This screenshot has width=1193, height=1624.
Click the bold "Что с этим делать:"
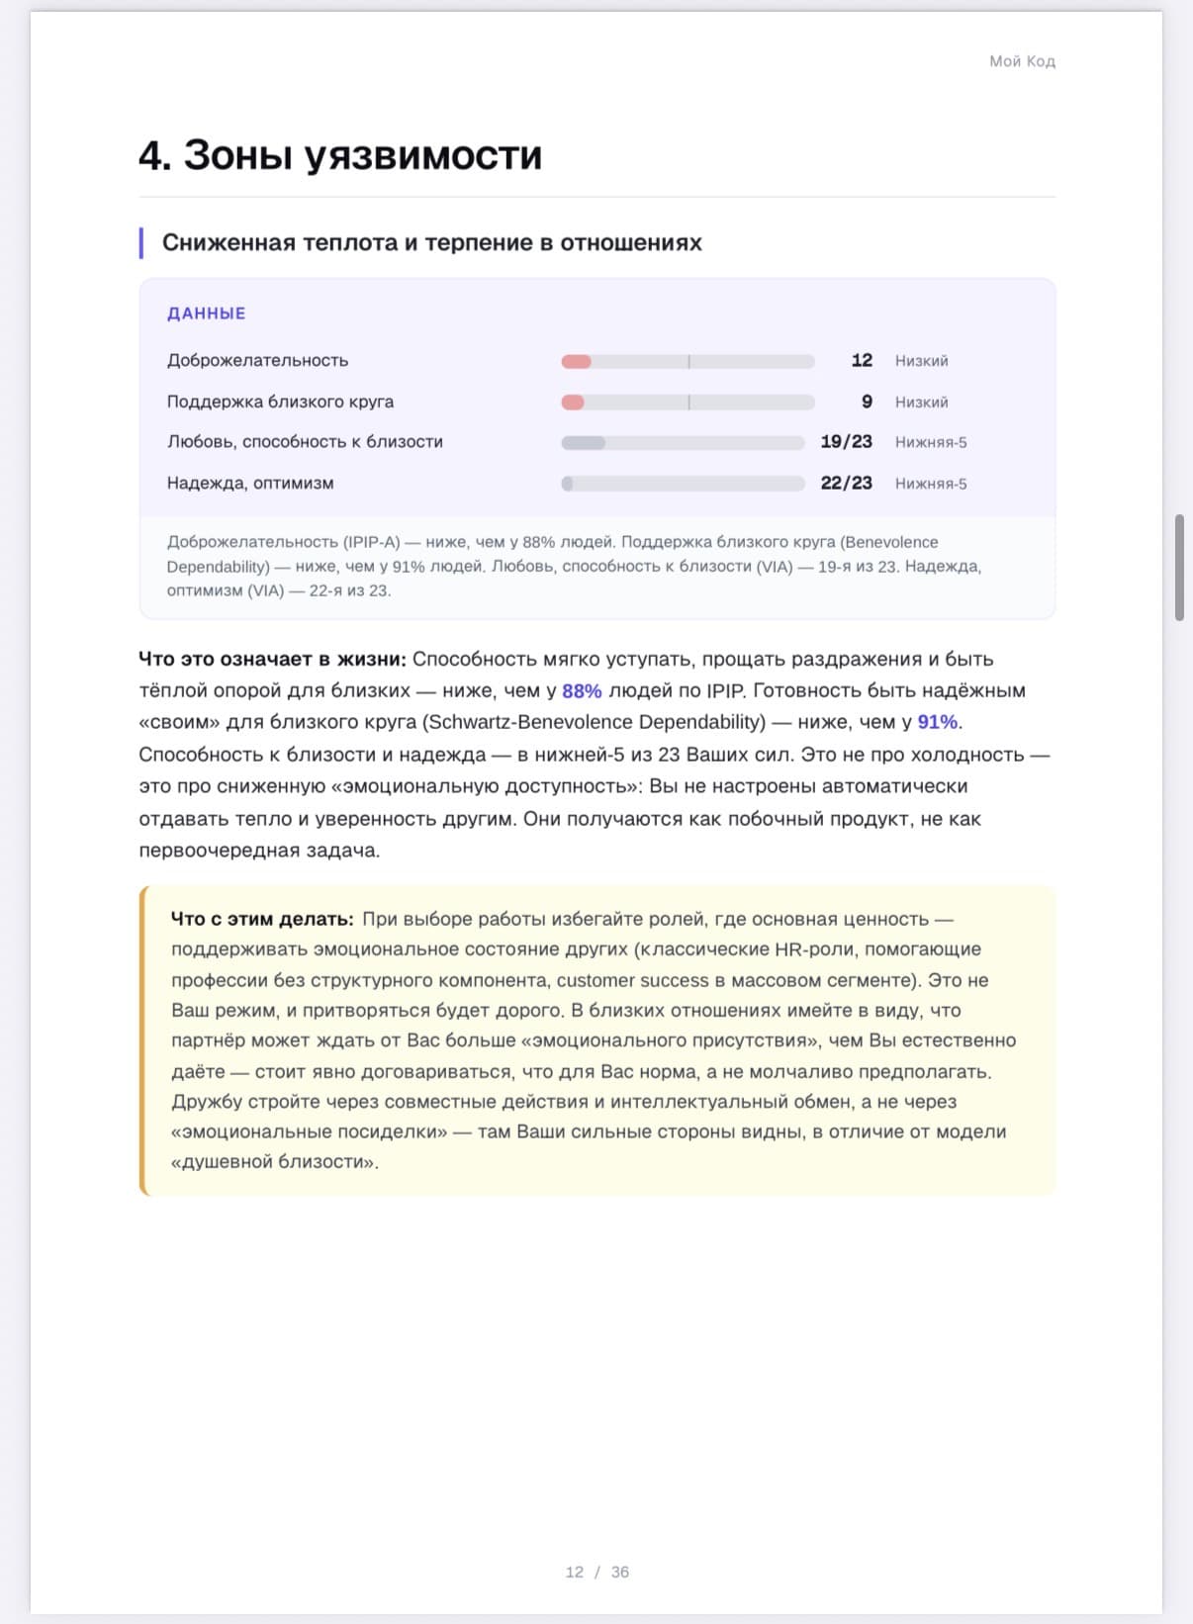point(262,919)
